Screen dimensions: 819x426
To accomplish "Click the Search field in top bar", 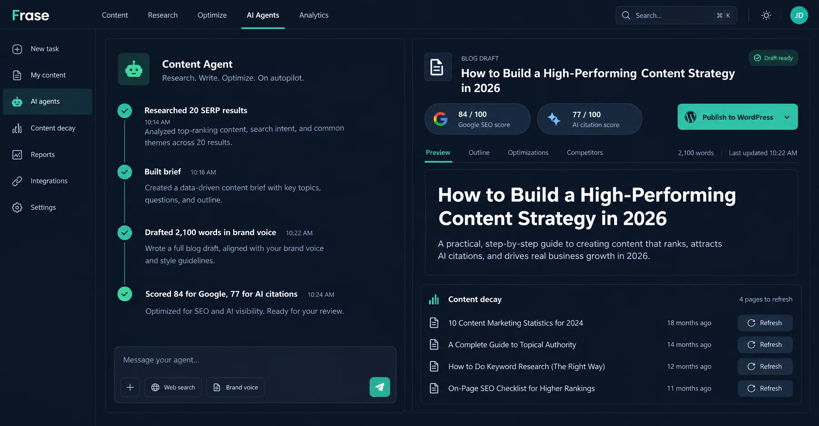I will click(676, 15).
